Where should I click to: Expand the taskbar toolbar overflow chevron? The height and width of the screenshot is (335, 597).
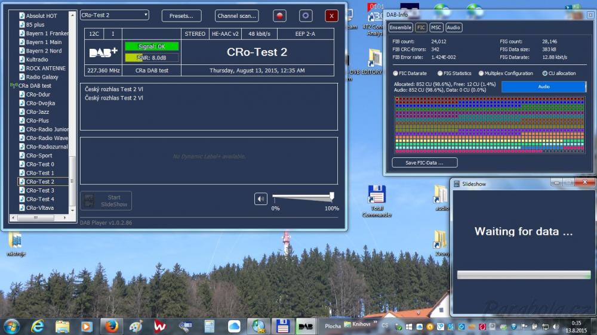[x=376, y=322]
